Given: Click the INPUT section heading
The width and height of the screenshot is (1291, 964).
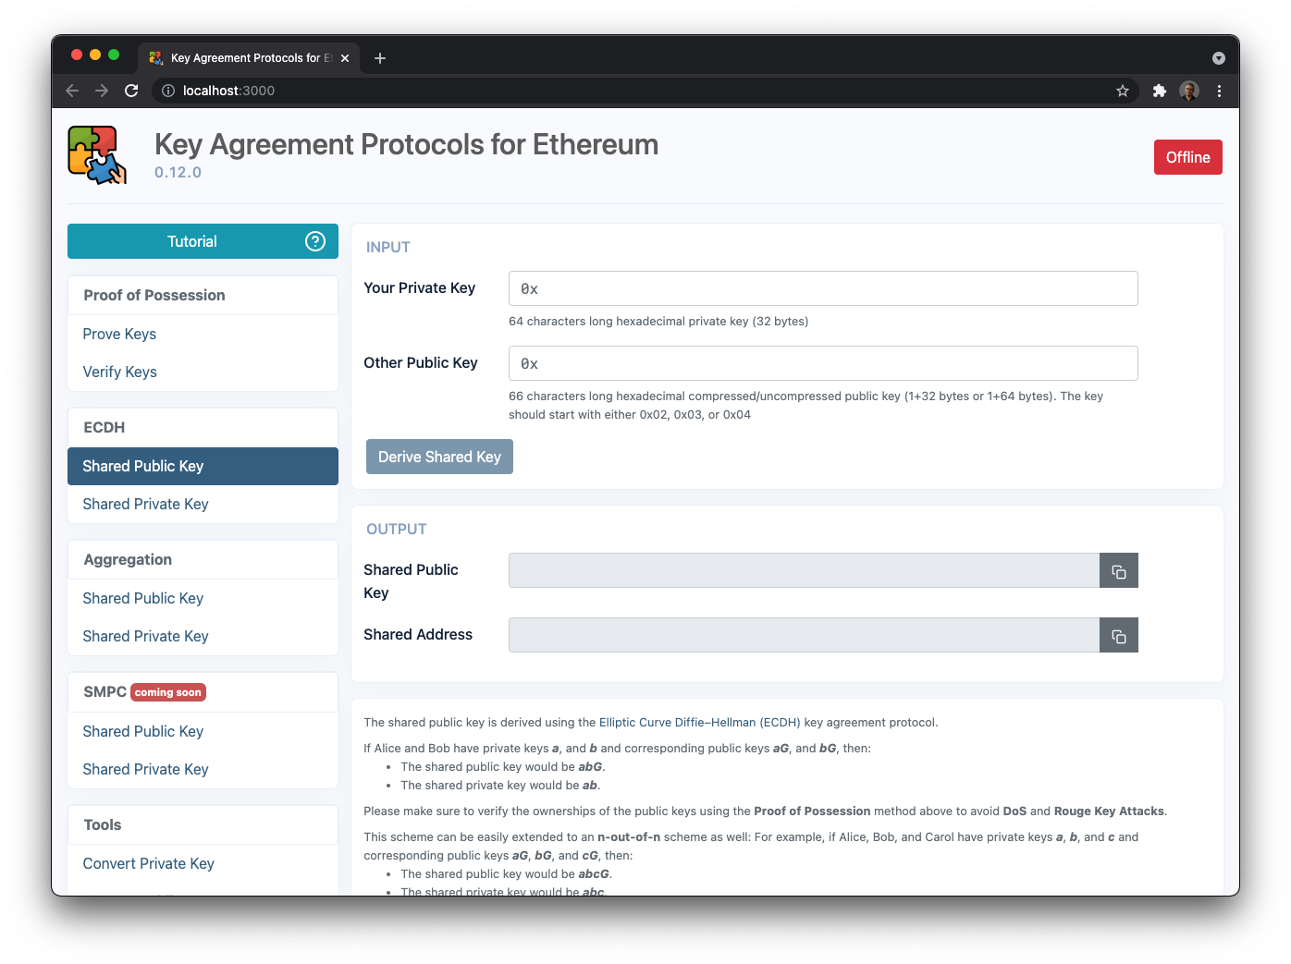Looking at the screenshot, I should (x=388, y=248).
